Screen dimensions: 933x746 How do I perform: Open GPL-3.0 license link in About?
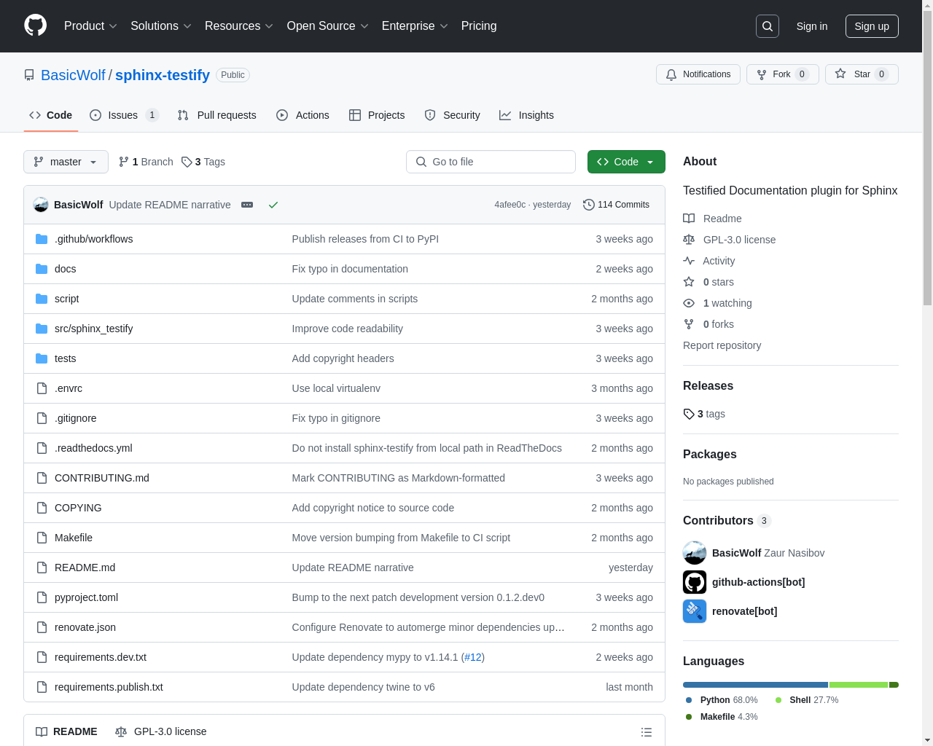pyautogui.click(x=729, y=240)
